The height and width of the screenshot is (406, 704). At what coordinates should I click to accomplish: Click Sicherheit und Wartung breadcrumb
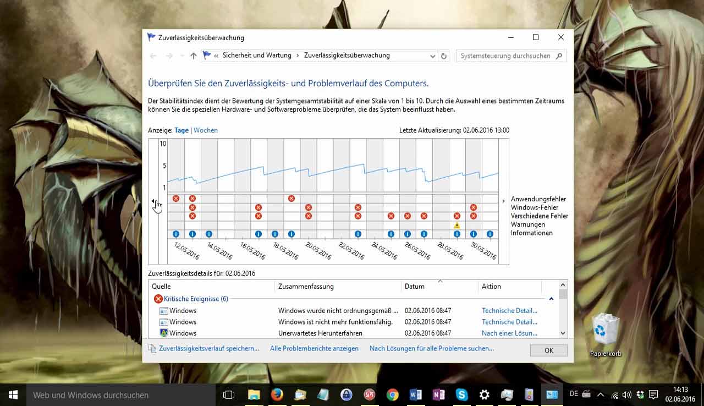click(257, 56)
